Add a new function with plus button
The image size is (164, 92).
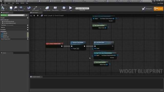point(28,25)
